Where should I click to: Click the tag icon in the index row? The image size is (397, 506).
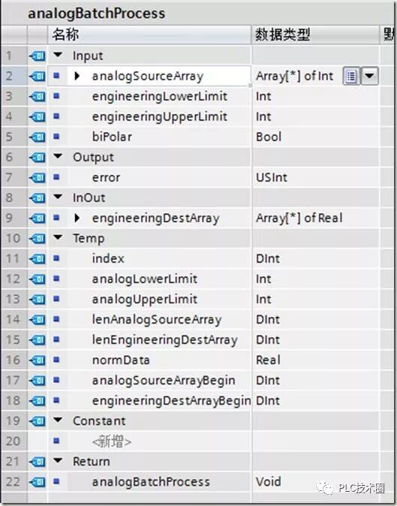(37, 259)
